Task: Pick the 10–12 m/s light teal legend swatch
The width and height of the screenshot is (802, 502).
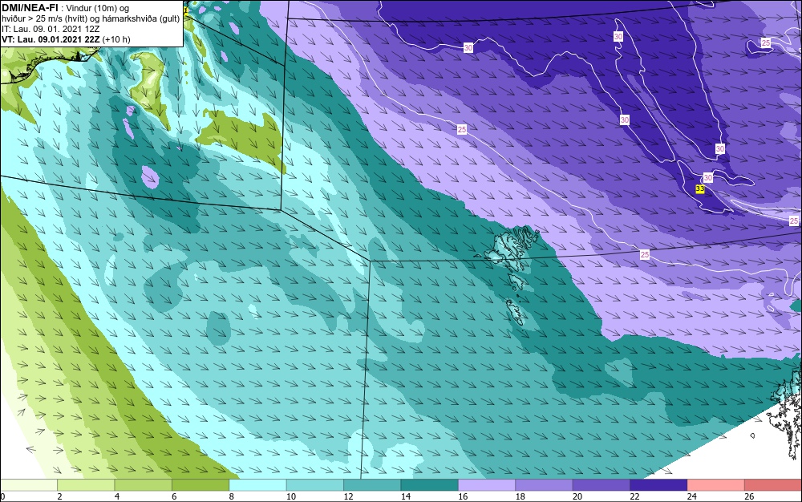Action: (x=315, y=485)
